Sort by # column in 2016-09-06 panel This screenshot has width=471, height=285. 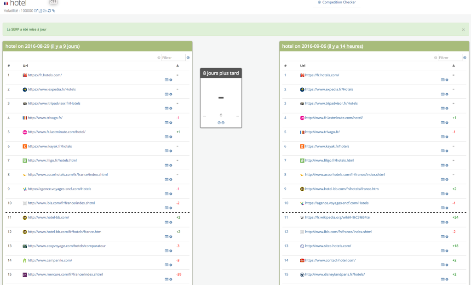coord(285,66)
